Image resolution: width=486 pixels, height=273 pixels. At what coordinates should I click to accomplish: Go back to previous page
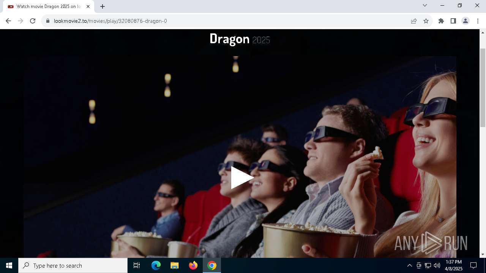pos(8,21)
